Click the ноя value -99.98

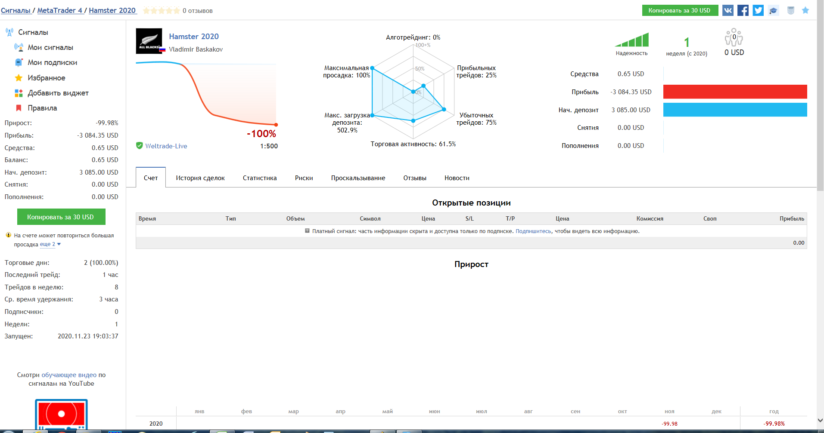(x=669, y=424)
